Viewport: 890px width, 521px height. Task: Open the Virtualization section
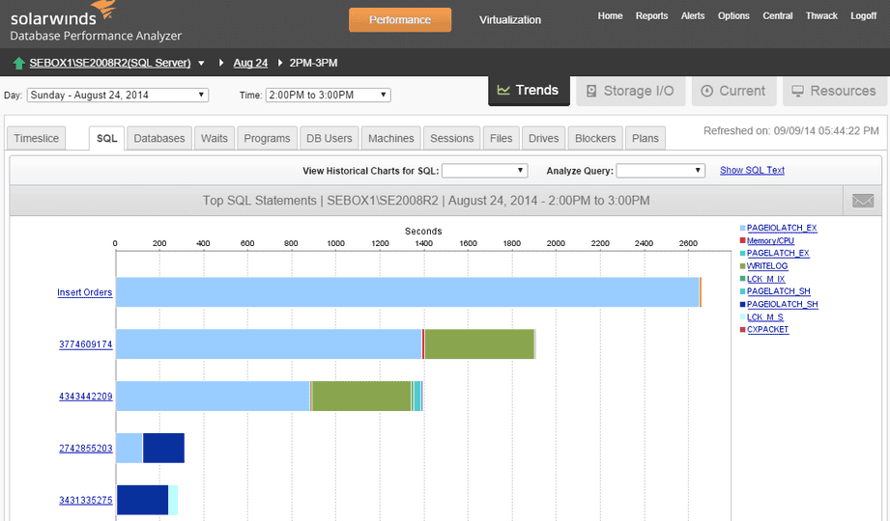click(x=509, y=19)
